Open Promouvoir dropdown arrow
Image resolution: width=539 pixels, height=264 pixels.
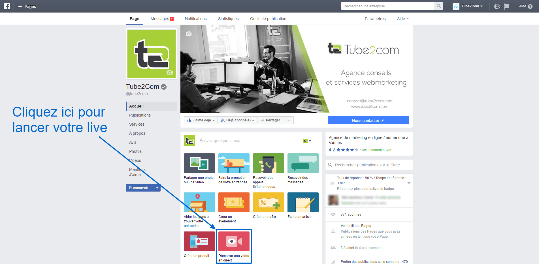point(157,188)
